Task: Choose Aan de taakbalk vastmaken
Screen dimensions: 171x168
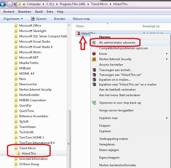Action: coord(117,90)
